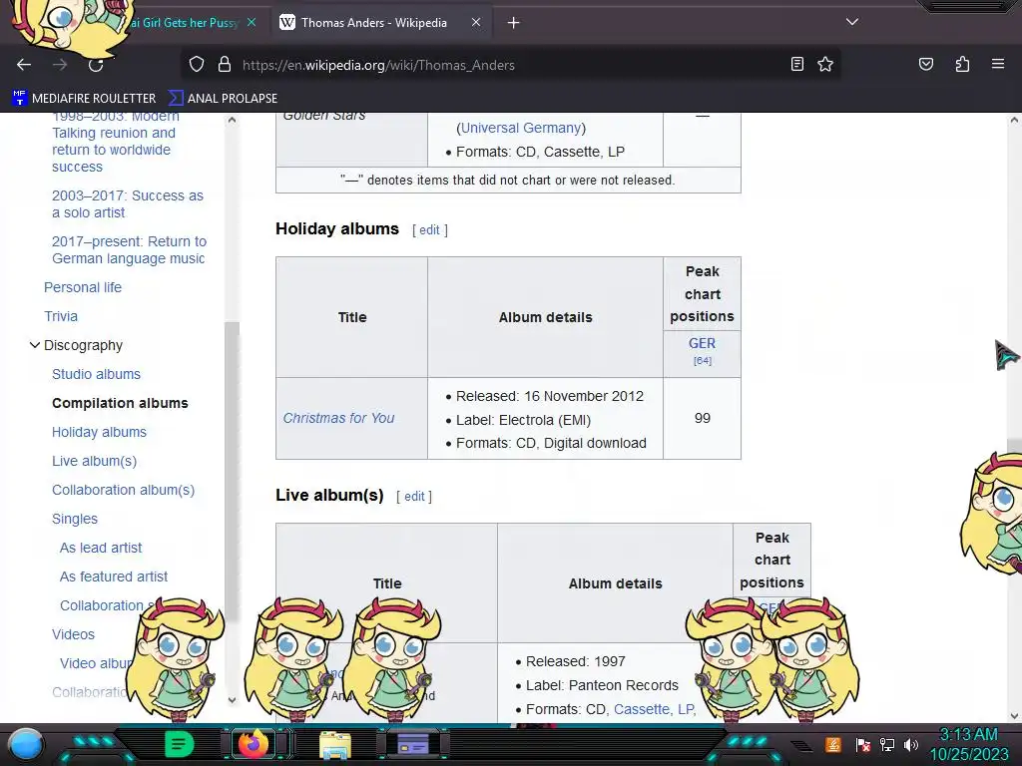Go back to the previous page
This screenshot has width=1022, height=766.
tap(24, 65)
